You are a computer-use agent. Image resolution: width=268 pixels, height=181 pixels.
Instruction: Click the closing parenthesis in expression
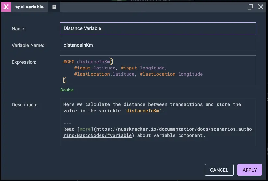tap(65, 80)
